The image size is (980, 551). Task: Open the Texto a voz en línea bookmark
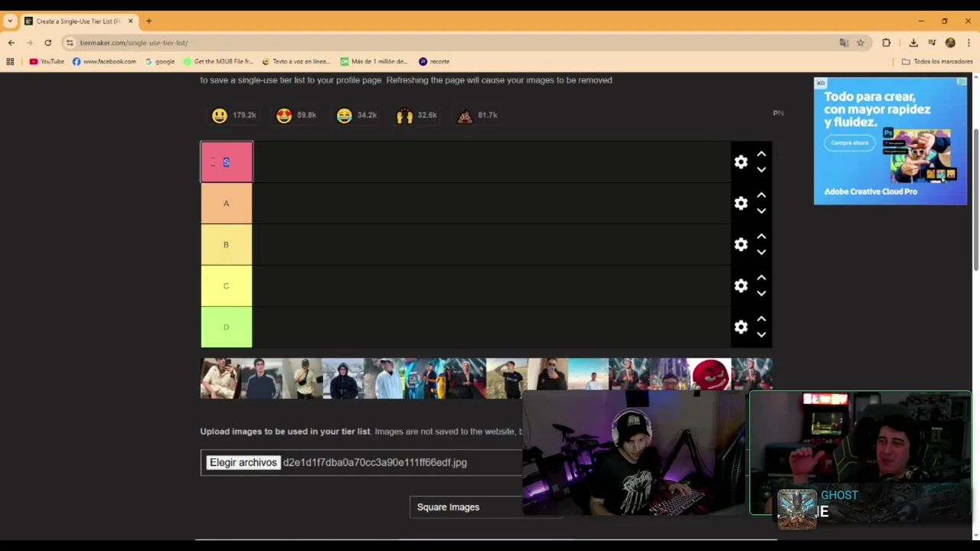pyautogui.click(x=296, y=61)
